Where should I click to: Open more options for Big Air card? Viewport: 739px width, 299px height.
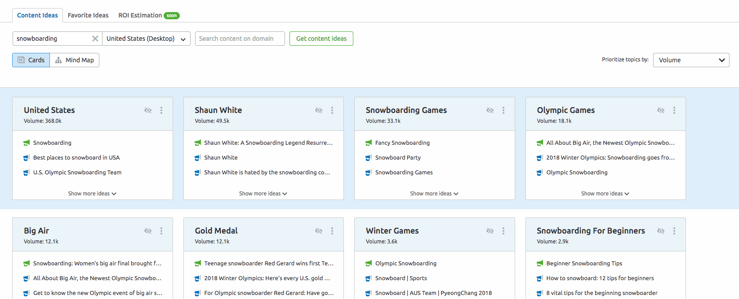pos(161,231)
